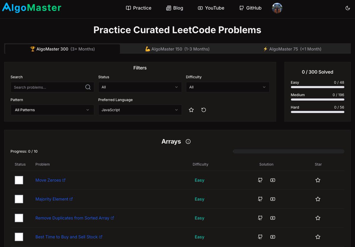Open the YouTube nav item
This screenshot has width=355, height=247.
click(211, 8)
